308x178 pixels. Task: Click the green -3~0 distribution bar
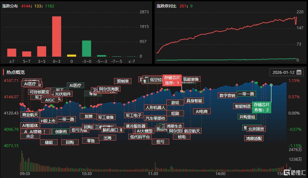click(x=86, y=48)
